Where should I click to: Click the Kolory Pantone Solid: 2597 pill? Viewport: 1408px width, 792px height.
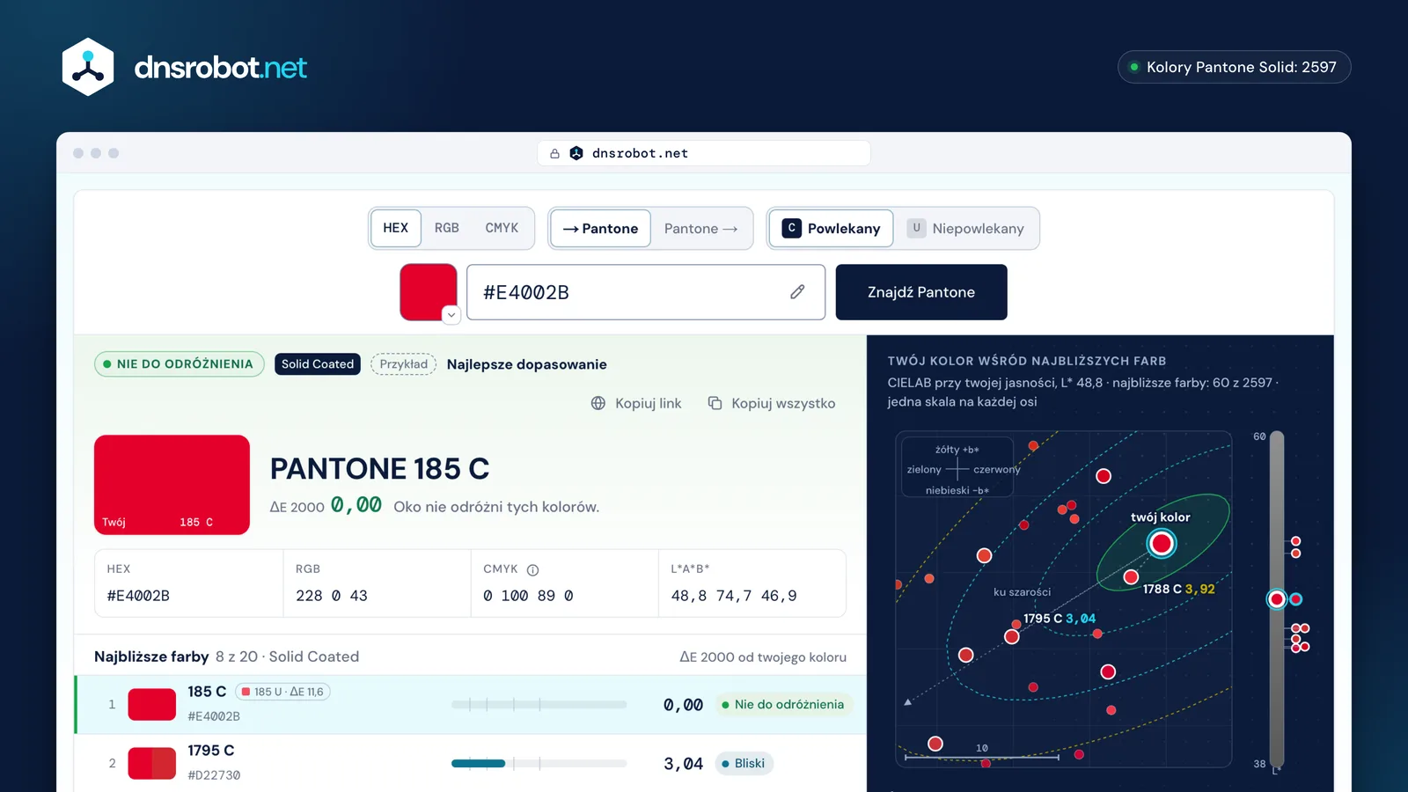(x=1234, y=67)
